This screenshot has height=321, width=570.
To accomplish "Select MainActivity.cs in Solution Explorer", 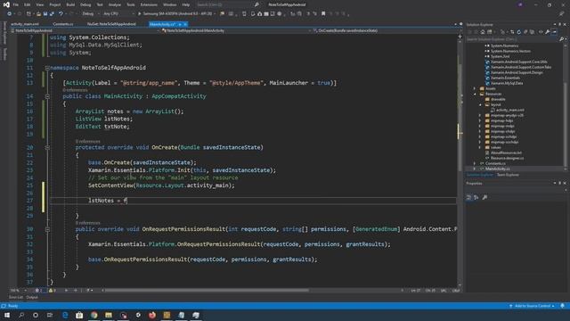I will point(497,169).
